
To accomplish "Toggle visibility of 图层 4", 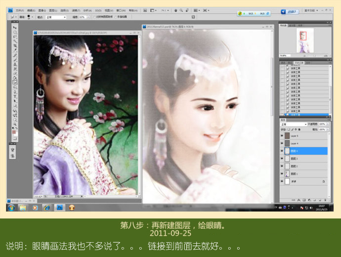I will (x=282, y=151).
